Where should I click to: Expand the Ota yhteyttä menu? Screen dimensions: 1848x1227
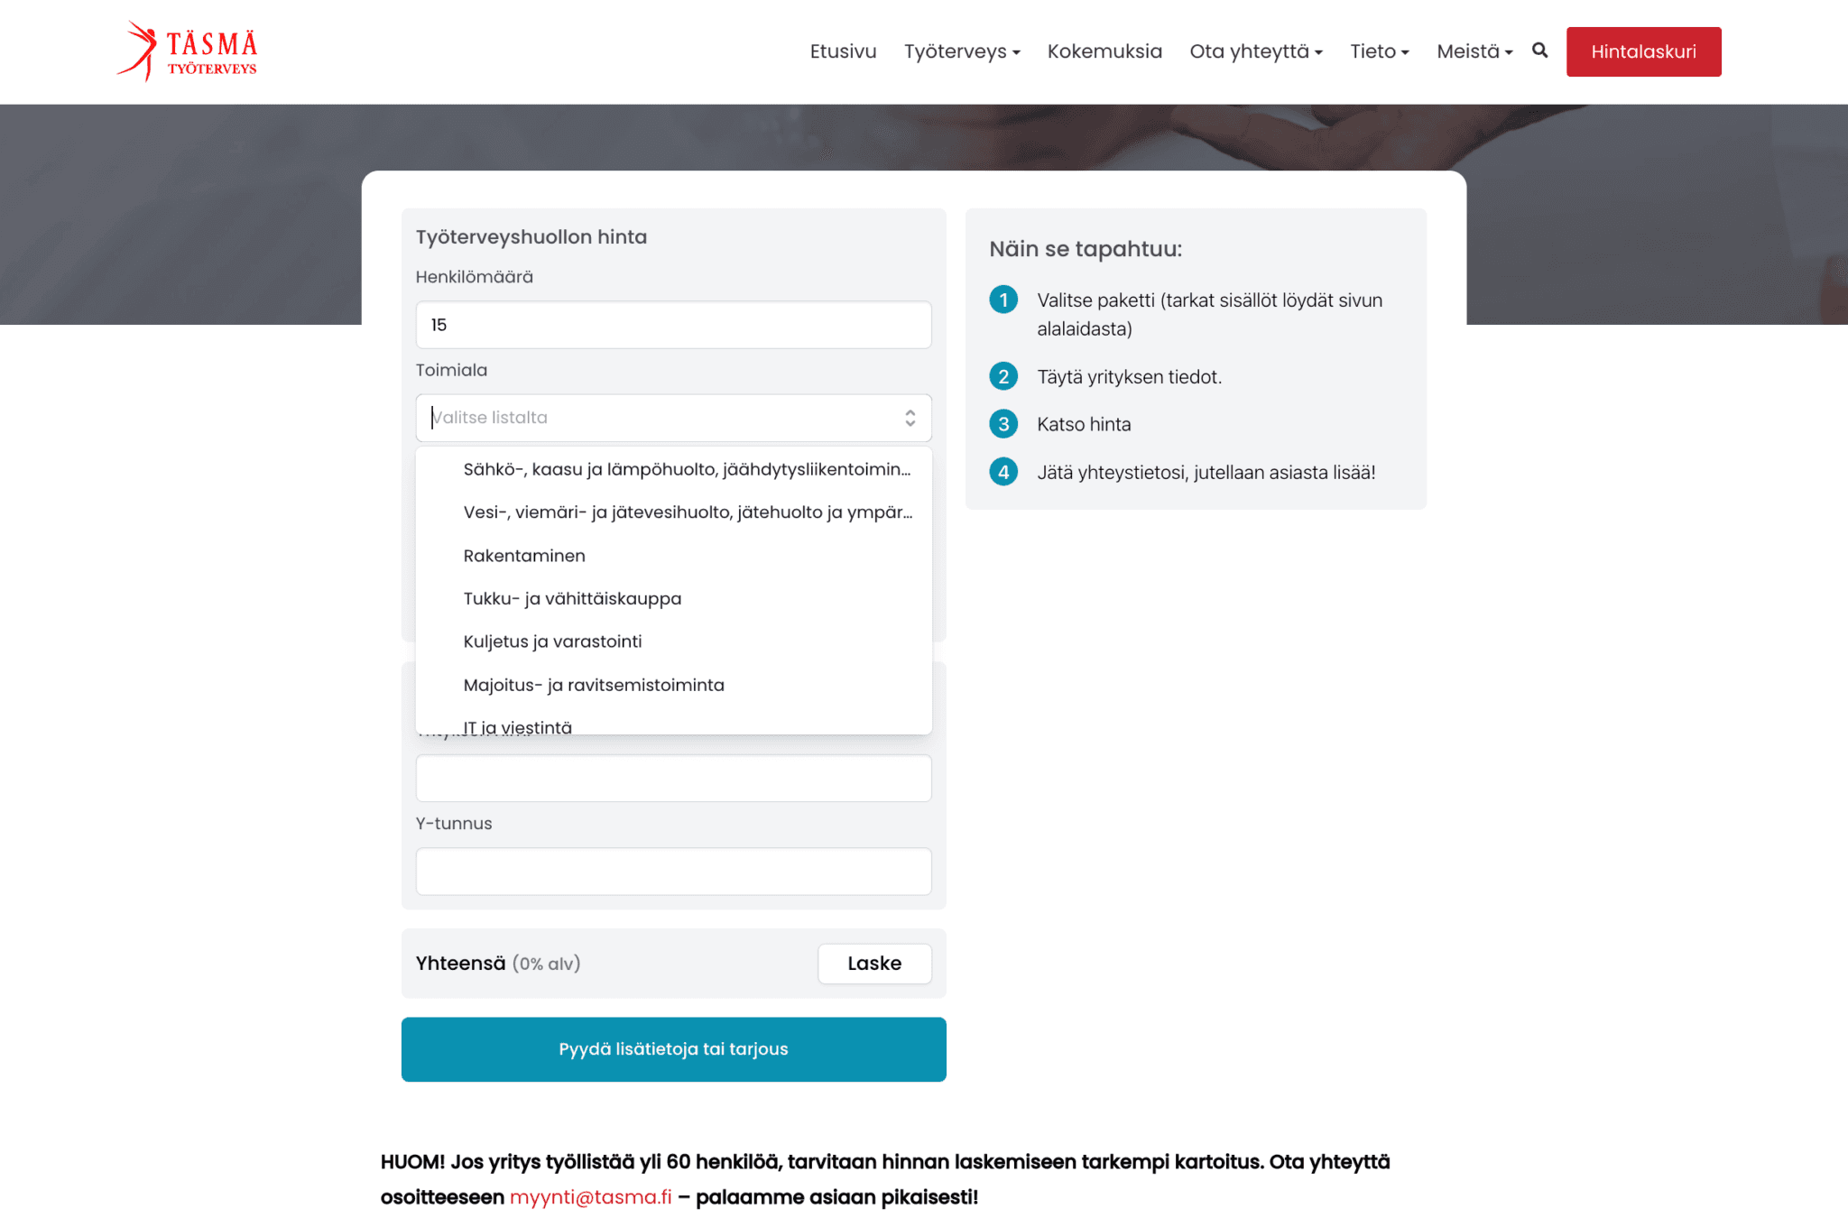pyautogui.click(x=1255, y=51)
